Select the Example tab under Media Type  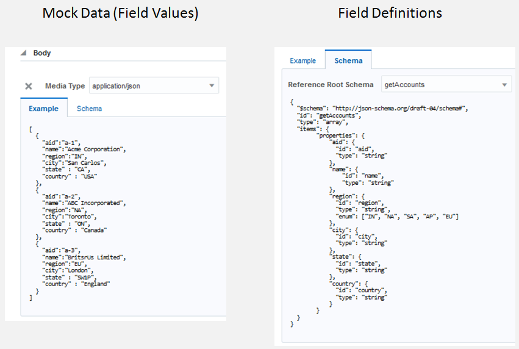[x=43, y=109]
